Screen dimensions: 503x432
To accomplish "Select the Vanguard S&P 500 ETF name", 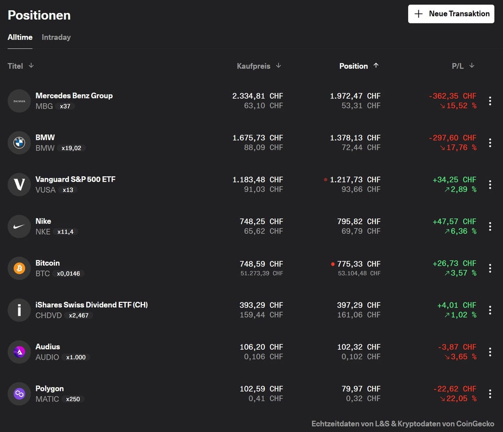I will tap(76, 179).
